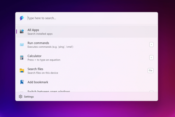Focus the 'Type here to search' field
Viewport: 175px width, 117px height.
87,18
